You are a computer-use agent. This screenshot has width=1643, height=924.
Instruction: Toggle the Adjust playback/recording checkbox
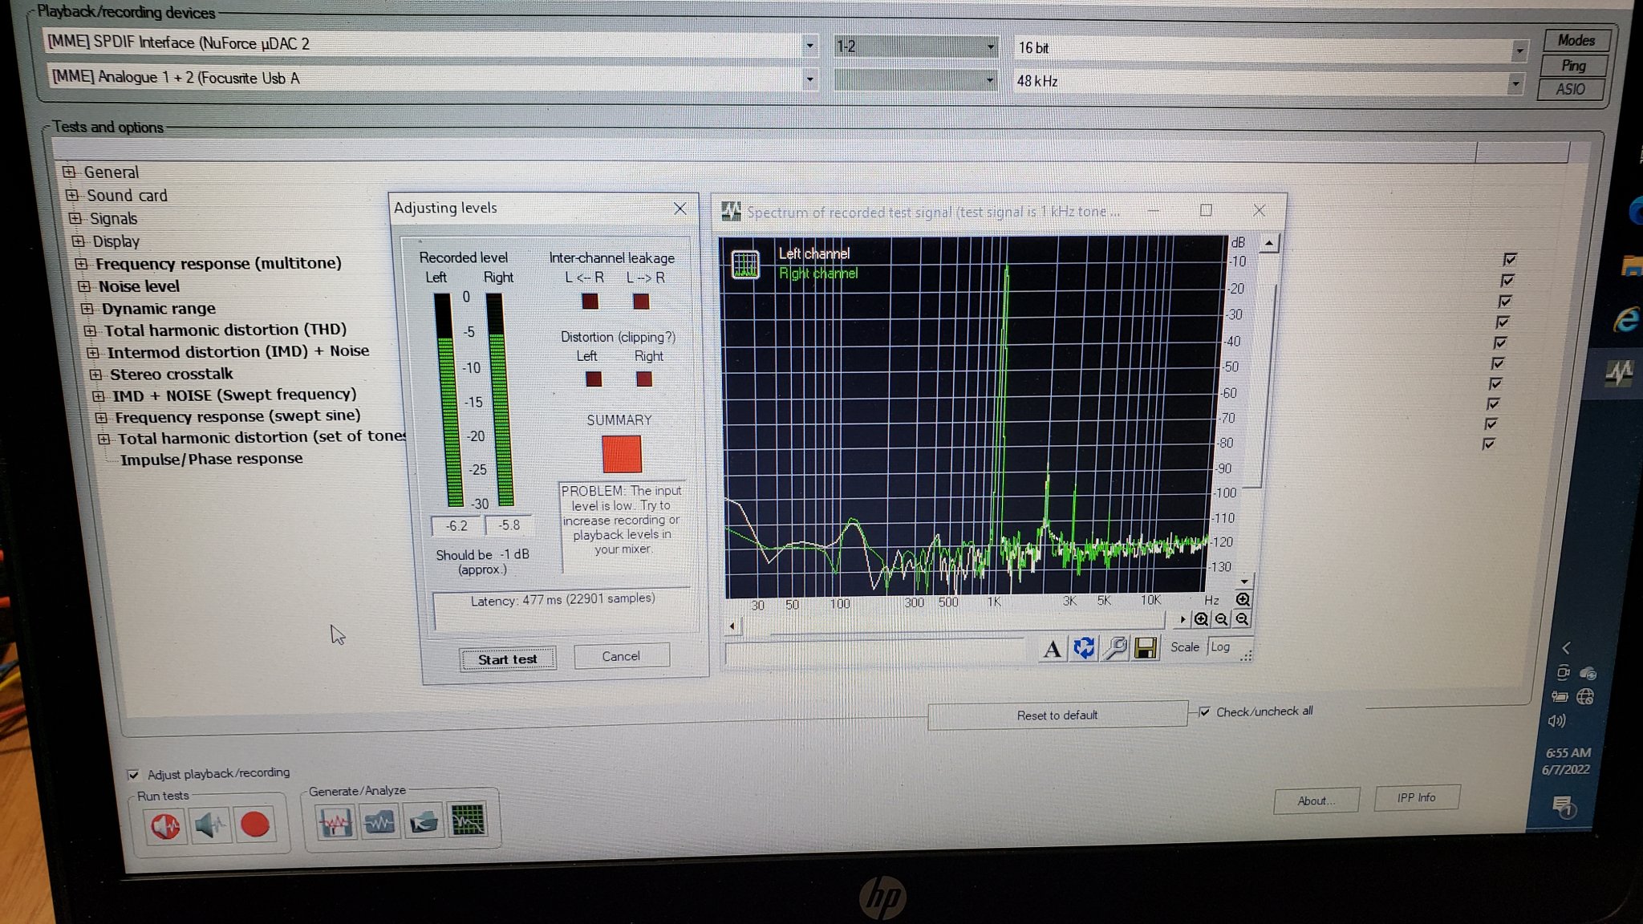click(x=133, y=774)
